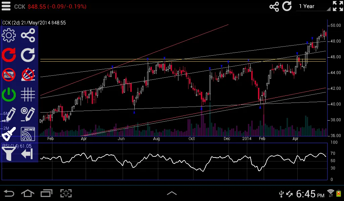Open drawing settings pencil-with-gear icon
This screenshot has width=344, height=201.
[x=28, y=114]
